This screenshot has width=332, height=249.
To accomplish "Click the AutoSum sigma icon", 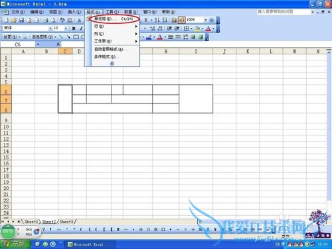I will 146,20.
